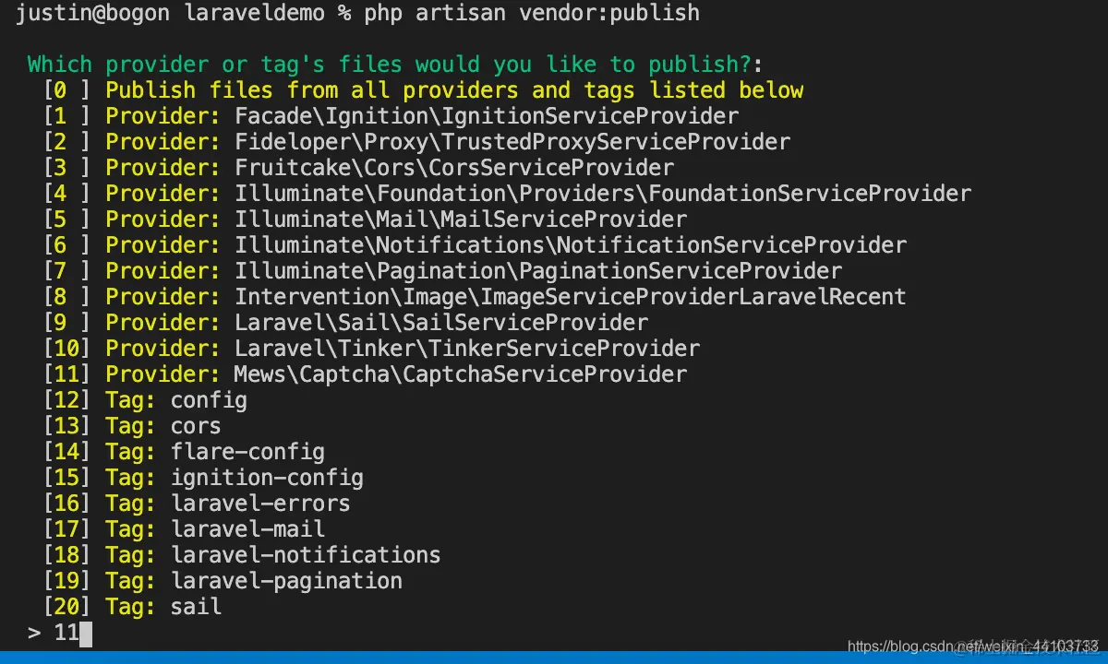Click the 'Tag: laravel-notifications' line

click(242, 555)
